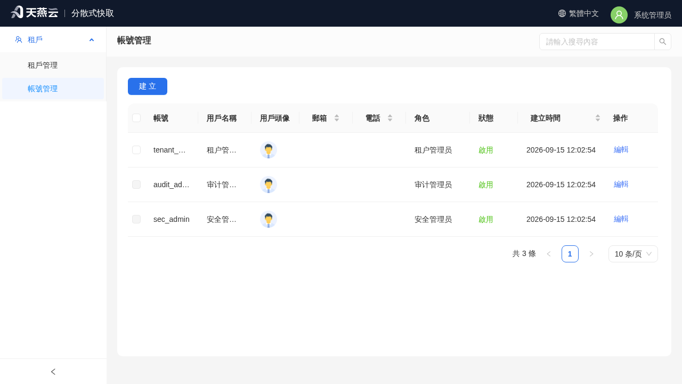Go to next page arrow

pos(591,254)
